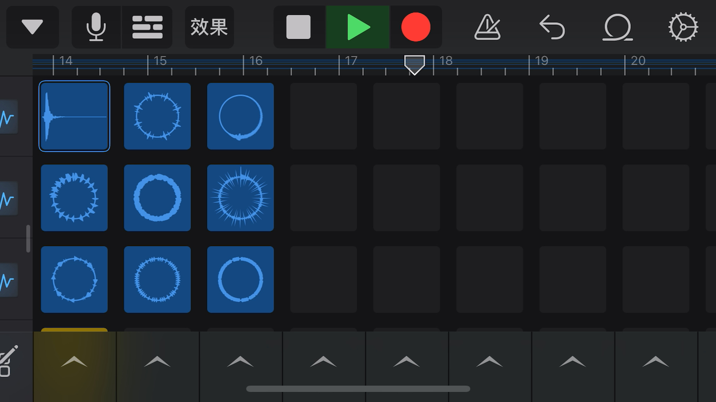716x402 pixels.
Task: Trigger second-row first-column jagged ring loop
Action: (75, 198)
